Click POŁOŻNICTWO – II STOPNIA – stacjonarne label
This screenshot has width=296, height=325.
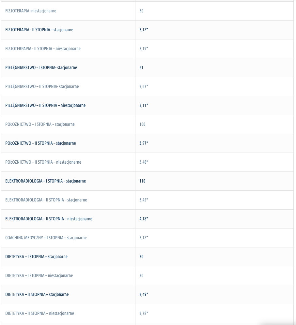pos(41,143)
